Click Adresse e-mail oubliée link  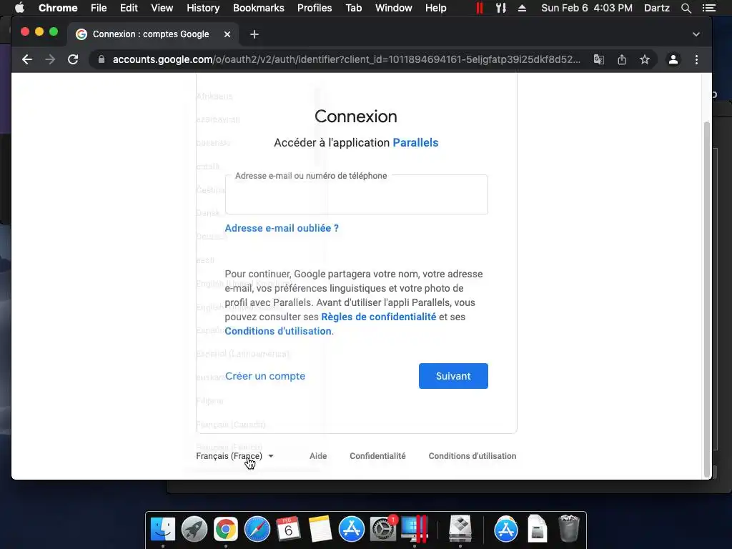[x=282, y=228]
